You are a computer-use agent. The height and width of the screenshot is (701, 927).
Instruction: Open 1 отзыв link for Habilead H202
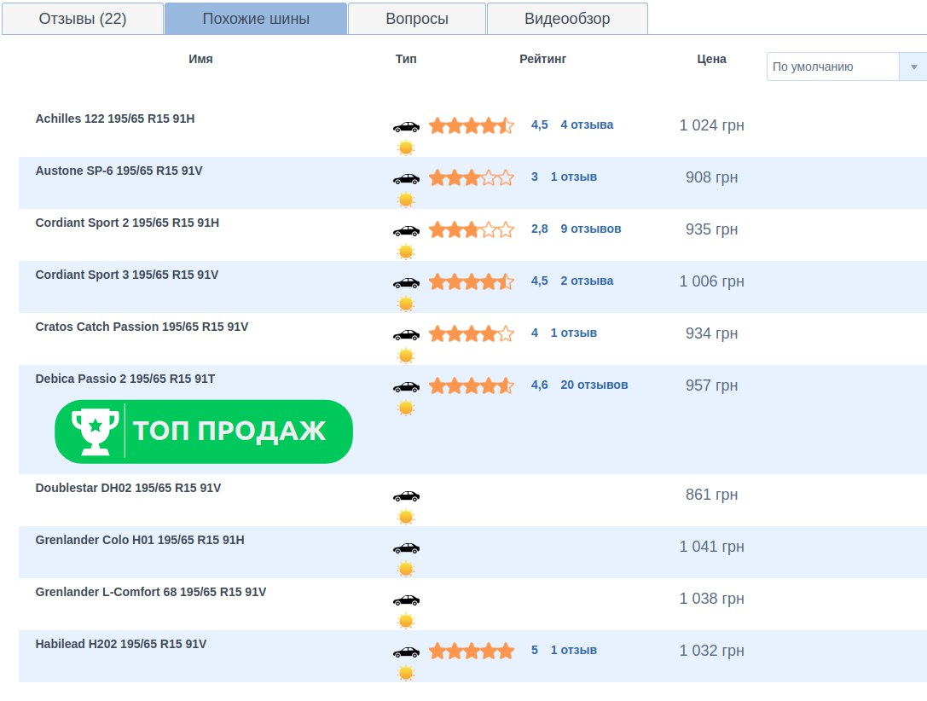(x=573, y=650)
